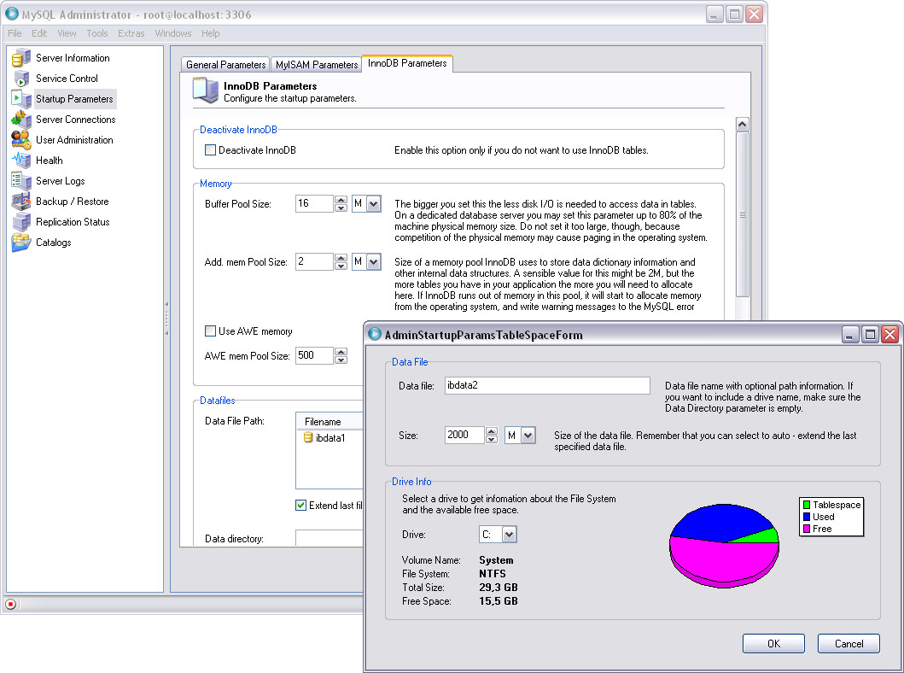Click the User Administration icon
Viewport: 904px width, 673px height.
point(21,139)
